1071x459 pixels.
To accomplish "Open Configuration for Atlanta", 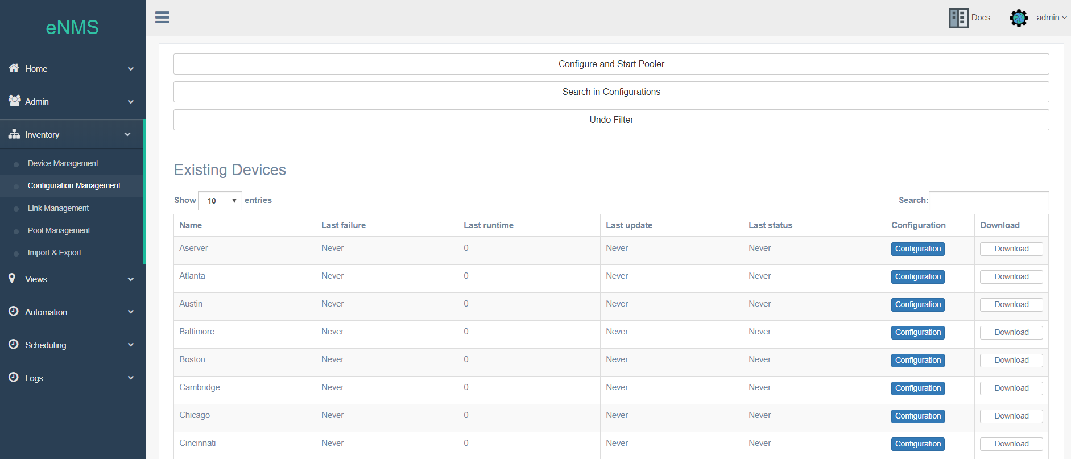I will pyautogui.click(x=918, y=277).
